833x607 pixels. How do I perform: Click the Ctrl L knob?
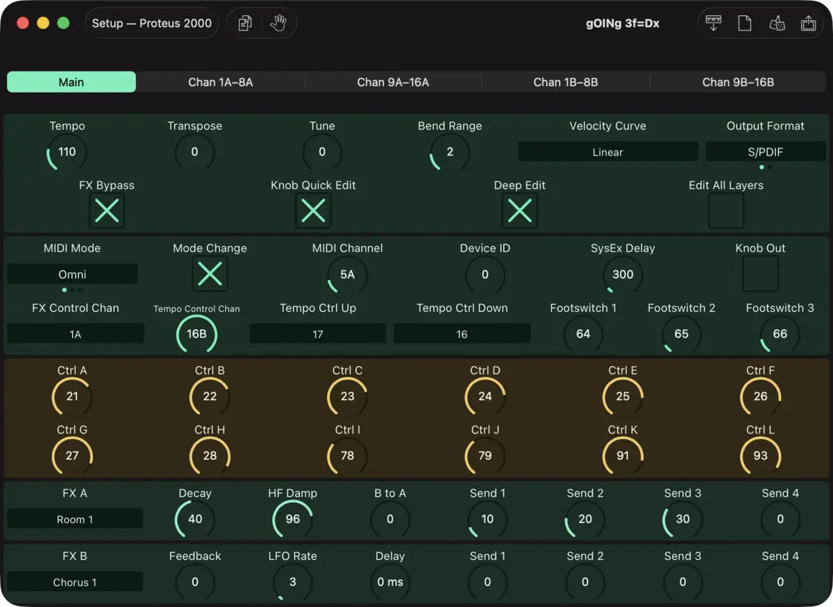point(761,456)
